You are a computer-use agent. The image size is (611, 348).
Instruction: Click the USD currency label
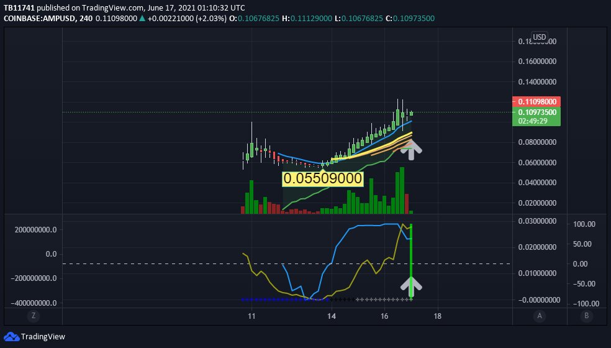[540, 37]
